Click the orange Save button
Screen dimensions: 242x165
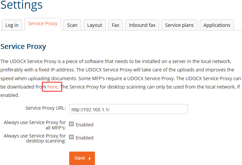[82, 158]
